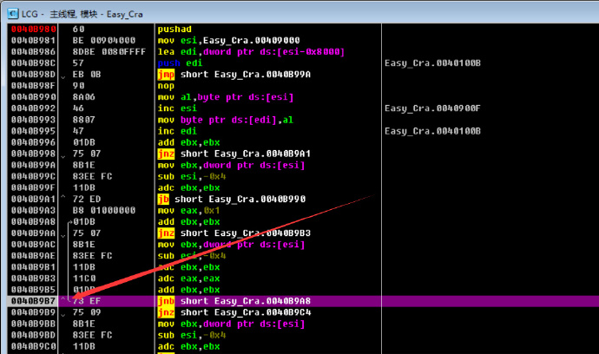Screen dimensions: 599x354
Task: Select 'lea edi,dword ptr ds:[esi-0x8000]' line
Action: (x=251, y=52)
